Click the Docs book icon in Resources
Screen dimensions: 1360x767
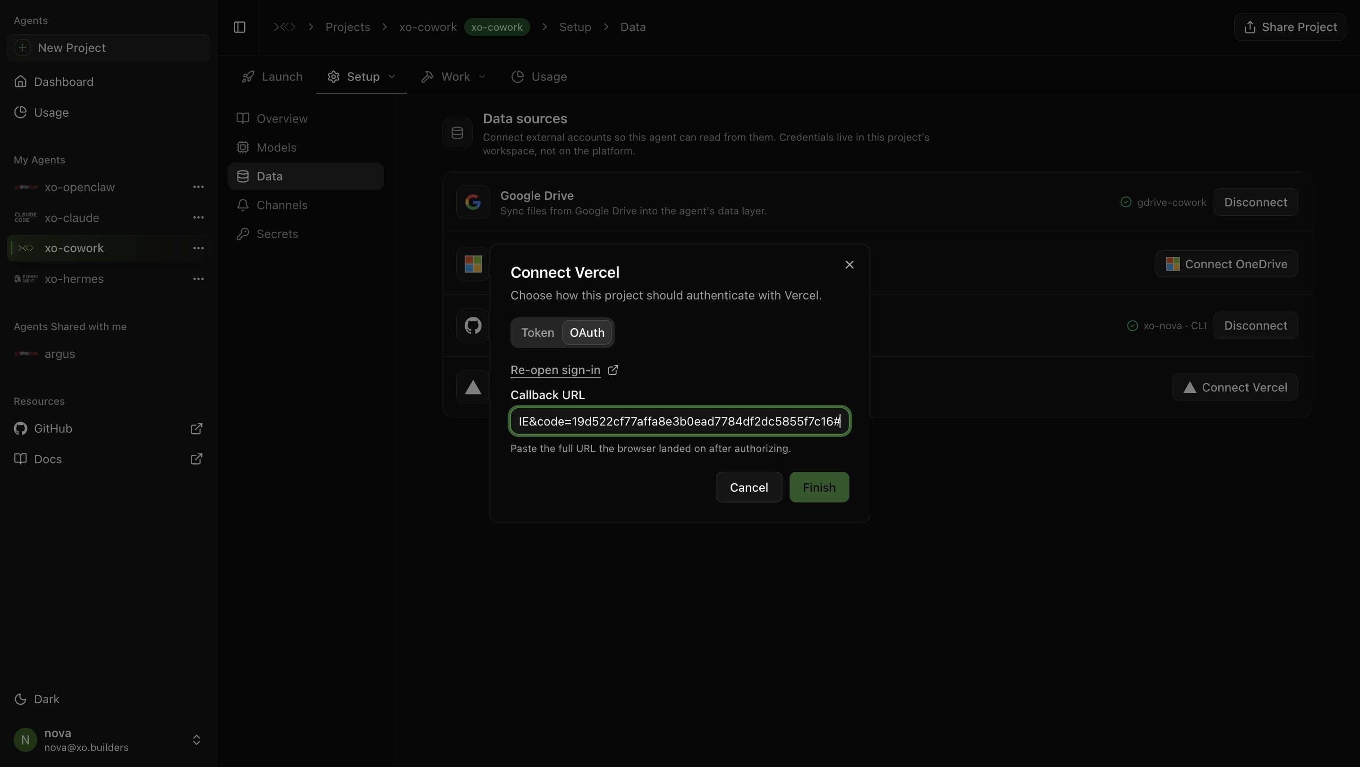[21, 459]
